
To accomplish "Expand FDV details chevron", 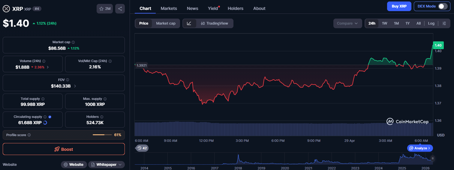I will coord(75,86).
